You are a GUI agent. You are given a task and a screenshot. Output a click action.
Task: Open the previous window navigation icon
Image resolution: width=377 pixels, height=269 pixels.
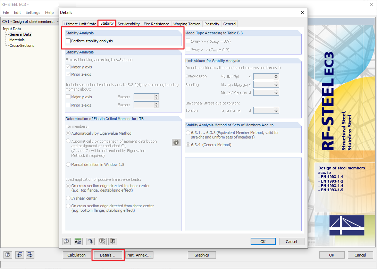(x=19, y=255)
